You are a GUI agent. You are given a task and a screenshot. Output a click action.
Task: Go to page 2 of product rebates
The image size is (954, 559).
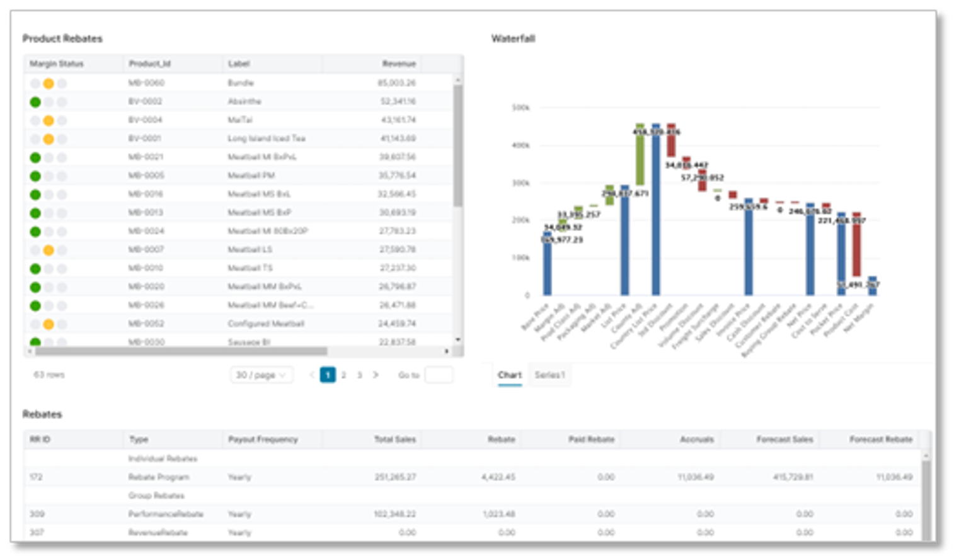[343, 375]
